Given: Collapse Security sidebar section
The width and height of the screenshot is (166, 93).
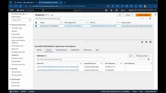Looking at the screenshot, I should pos(10,69).
